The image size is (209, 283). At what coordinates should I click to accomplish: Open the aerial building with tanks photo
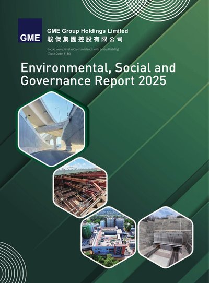(x=108, y=237)
